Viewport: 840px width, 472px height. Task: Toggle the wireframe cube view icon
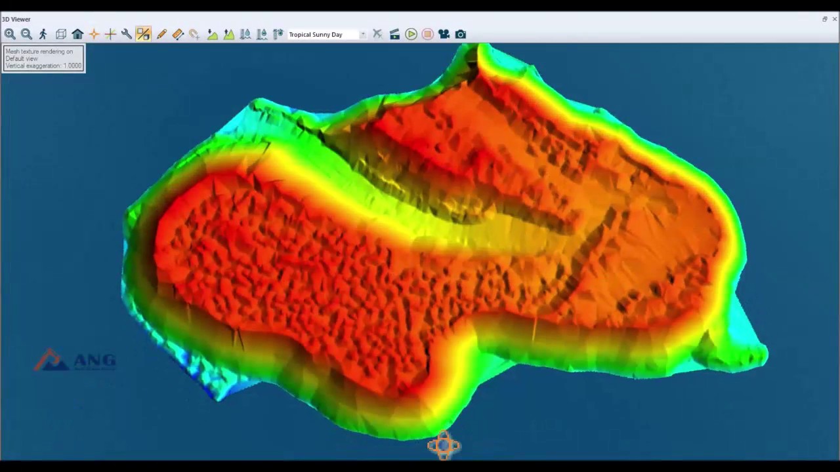tap(61, 34)
